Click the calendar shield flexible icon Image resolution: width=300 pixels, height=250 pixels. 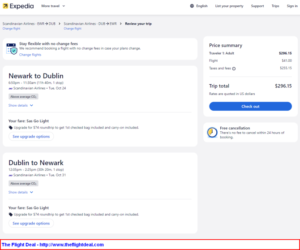pyautogui.click(x=12, y=49)
